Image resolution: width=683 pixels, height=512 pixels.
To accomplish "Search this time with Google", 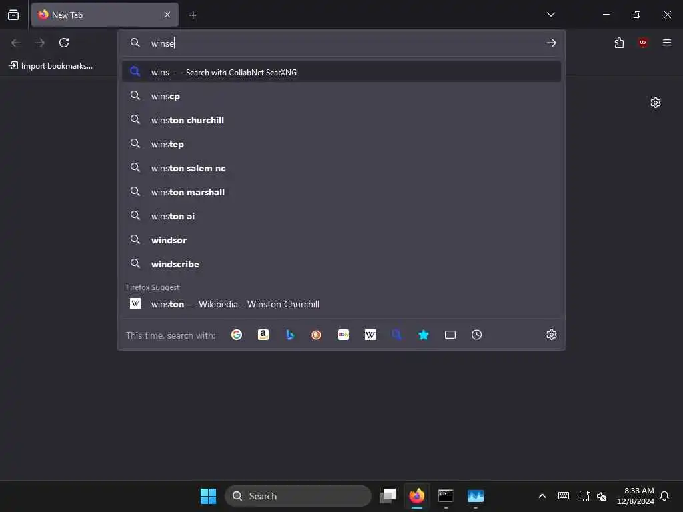I will pyautogui.click(x=237, y=335).
